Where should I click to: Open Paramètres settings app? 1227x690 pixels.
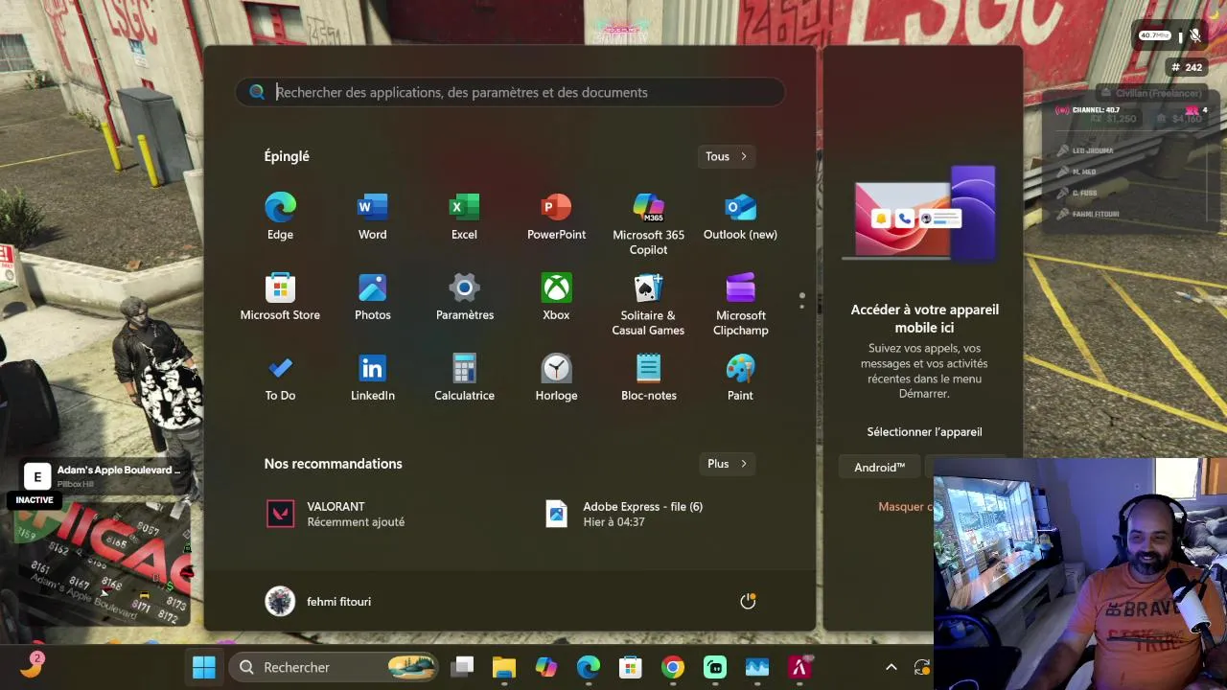pos(464,298)
